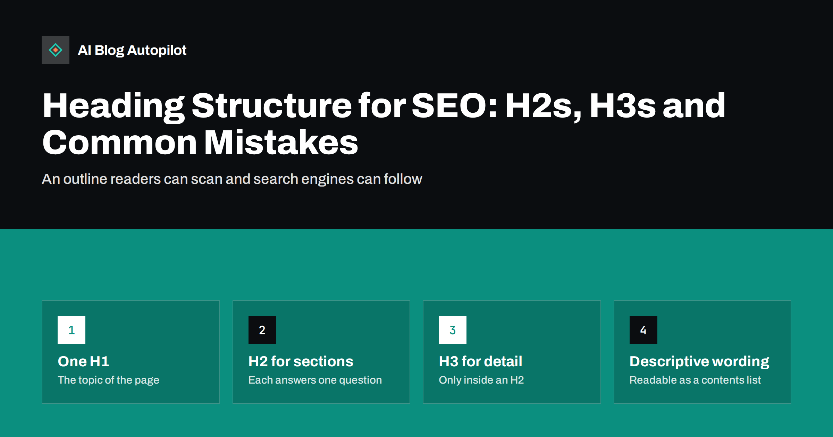Click the subtitle about outline readers can scan
The height and width of the screenshot is (437, 833).
point(232,179)
